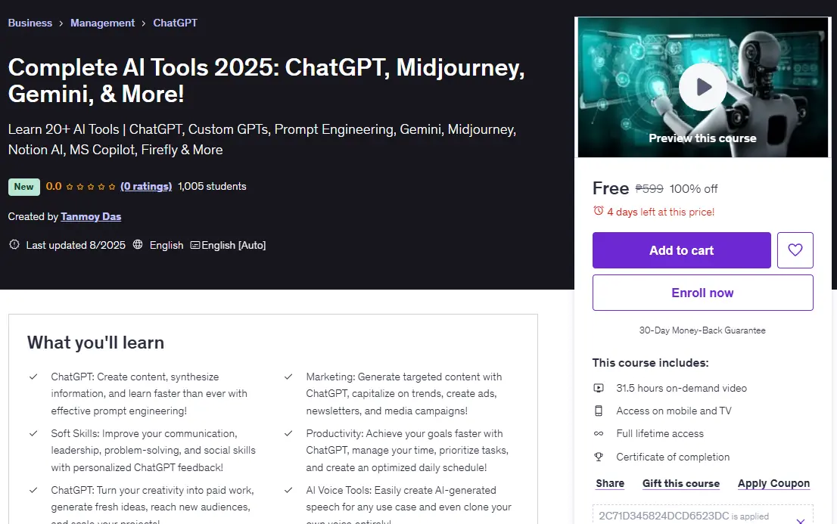Click the star rating icons
837x524 pixels.
click(91, 186)
